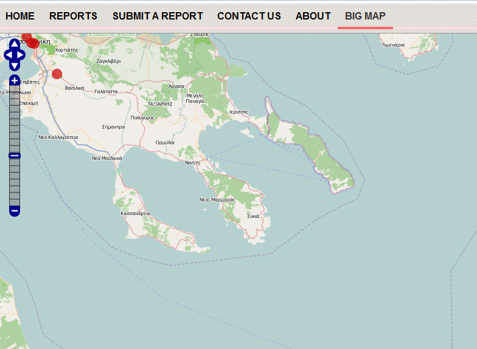
Task: Open the ABOUT page
Action: click(x=313, y=16)
